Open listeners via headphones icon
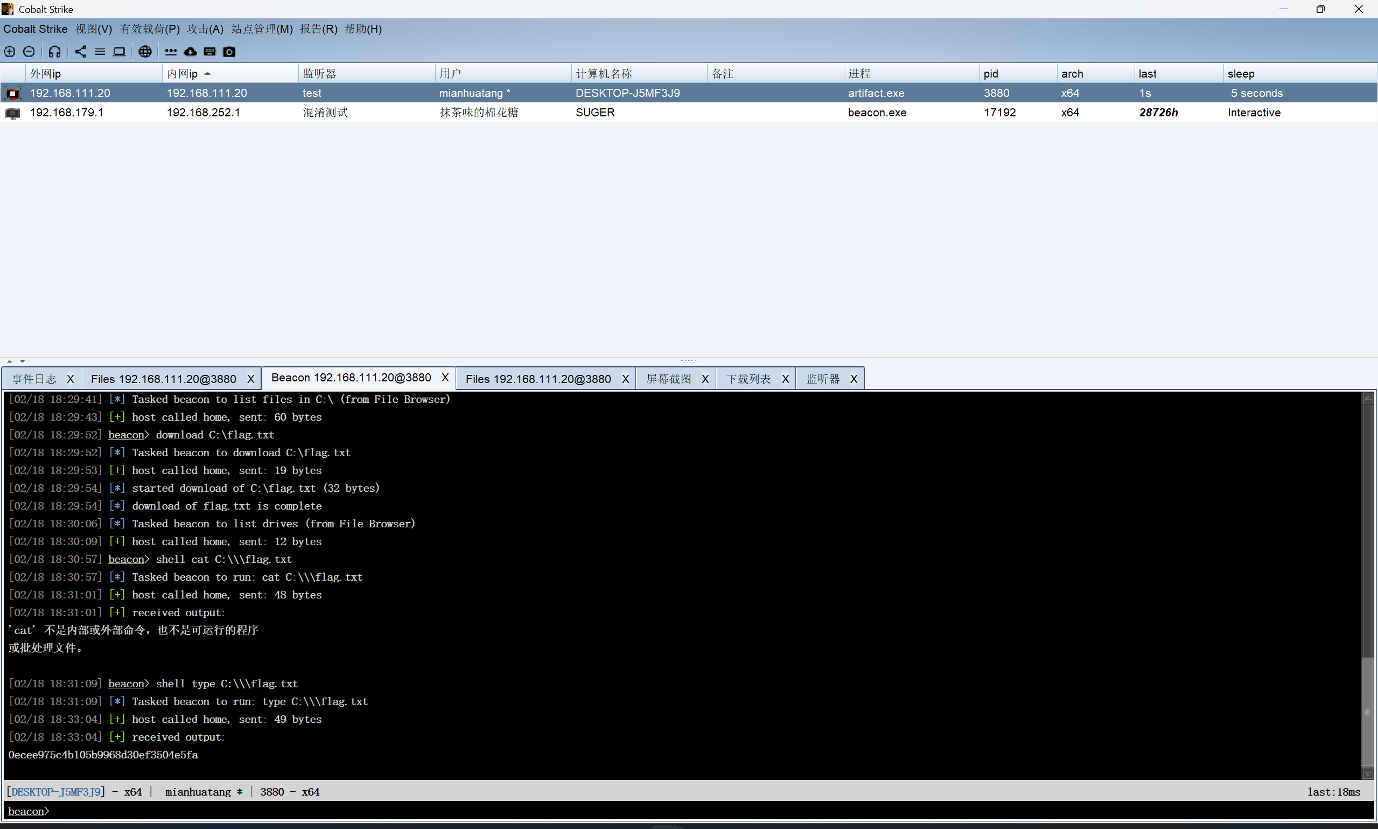 coord(54,51)
